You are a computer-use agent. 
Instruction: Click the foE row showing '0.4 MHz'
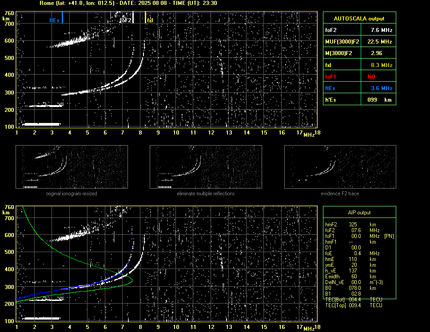point(352,253)
